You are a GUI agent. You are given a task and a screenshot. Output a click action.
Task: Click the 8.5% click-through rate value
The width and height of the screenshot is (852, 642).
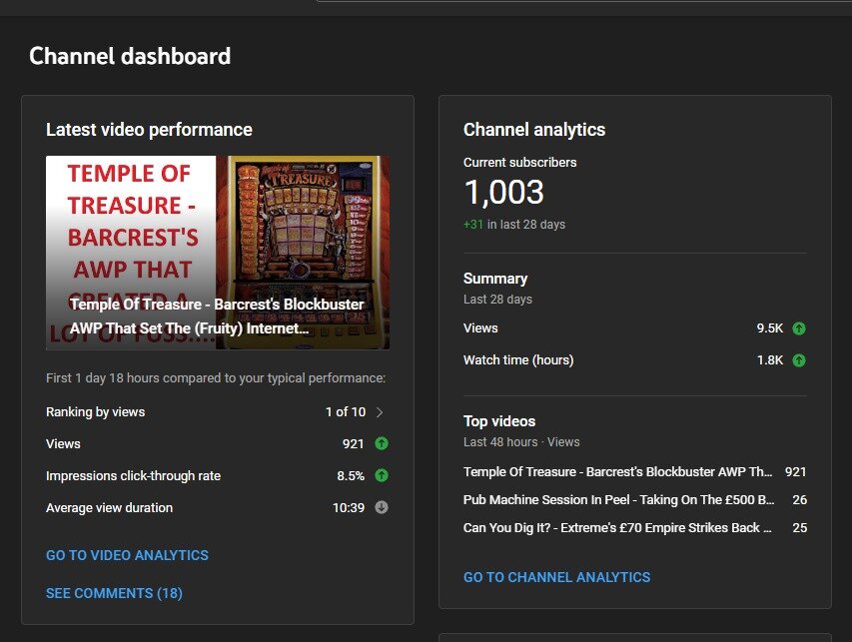351,476
